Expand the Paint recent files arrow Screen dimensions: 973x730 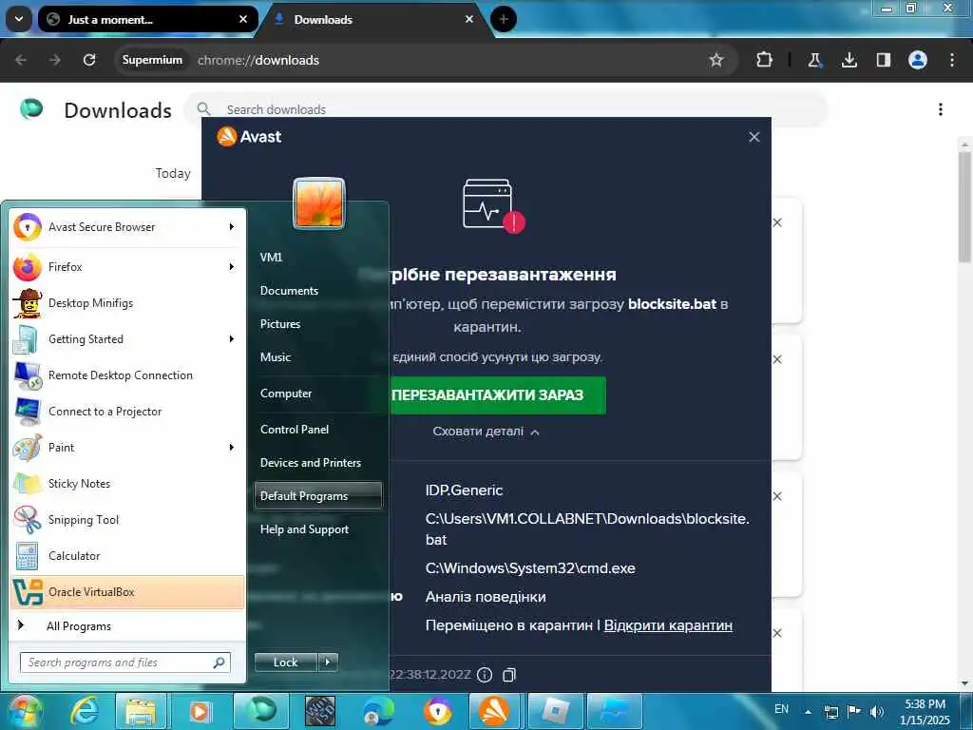click(232, 447)
